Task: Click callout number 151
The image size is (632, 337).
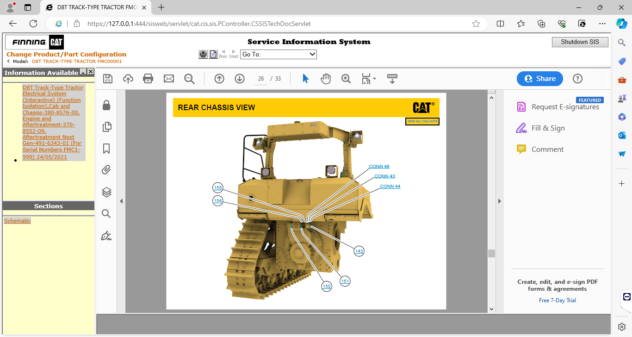Action: (345, 281)
